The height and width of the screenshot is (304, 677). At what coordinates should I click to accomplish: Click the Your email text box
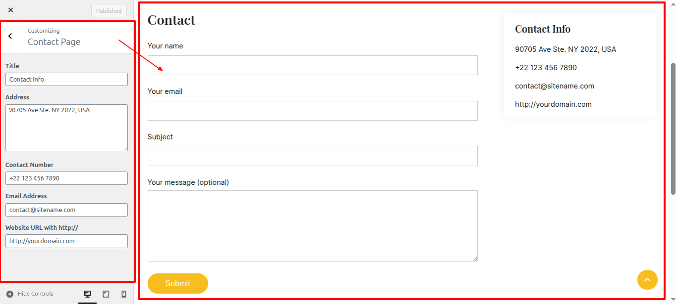[313, 111]
